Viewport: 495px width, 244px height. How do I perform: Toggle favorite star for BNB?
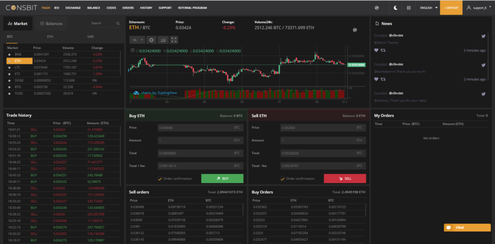10,55
